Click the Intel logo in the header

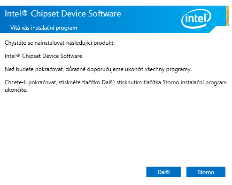196,19
